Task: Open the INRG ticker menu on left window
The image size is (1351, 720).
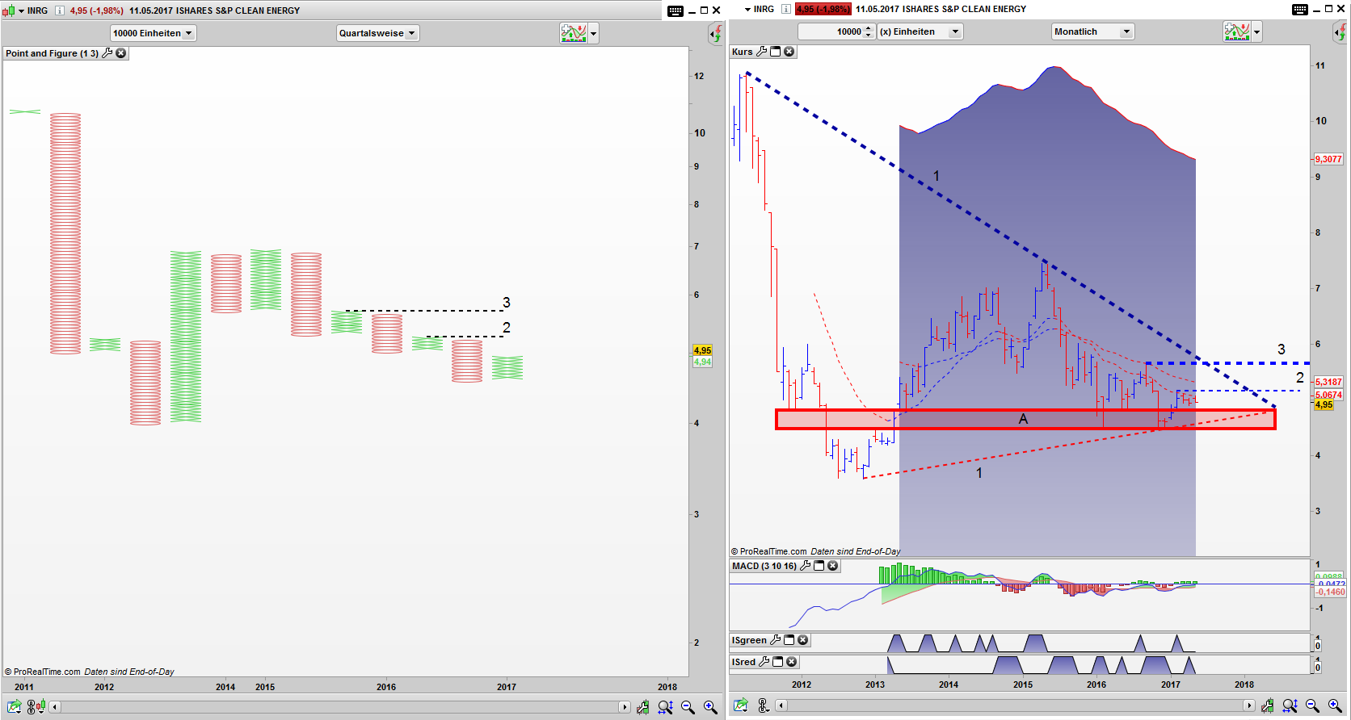Action: click(22, 10)
